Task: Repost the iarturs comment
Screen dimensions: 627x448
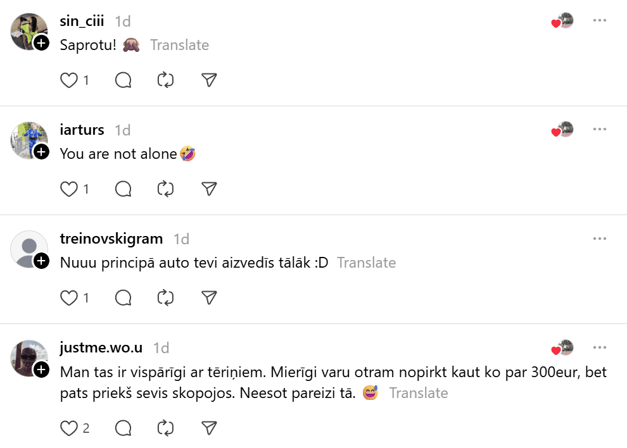Action: [x=165, y=189]
